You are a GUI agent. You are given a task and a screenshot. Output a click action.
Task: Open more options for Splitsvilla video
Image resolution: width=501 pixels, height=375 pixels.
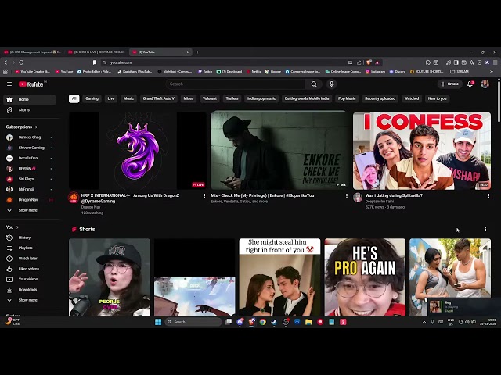point(488,196)
